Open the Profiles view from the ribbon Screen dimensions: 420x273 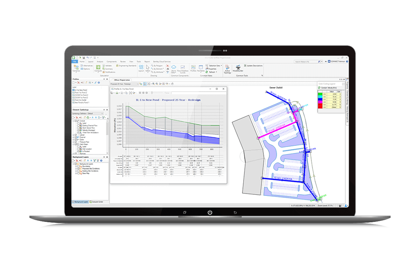point(193,68)
